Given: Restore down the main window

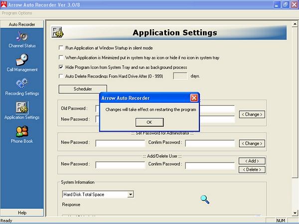Looking at the screenshot, I should point(286,4).
